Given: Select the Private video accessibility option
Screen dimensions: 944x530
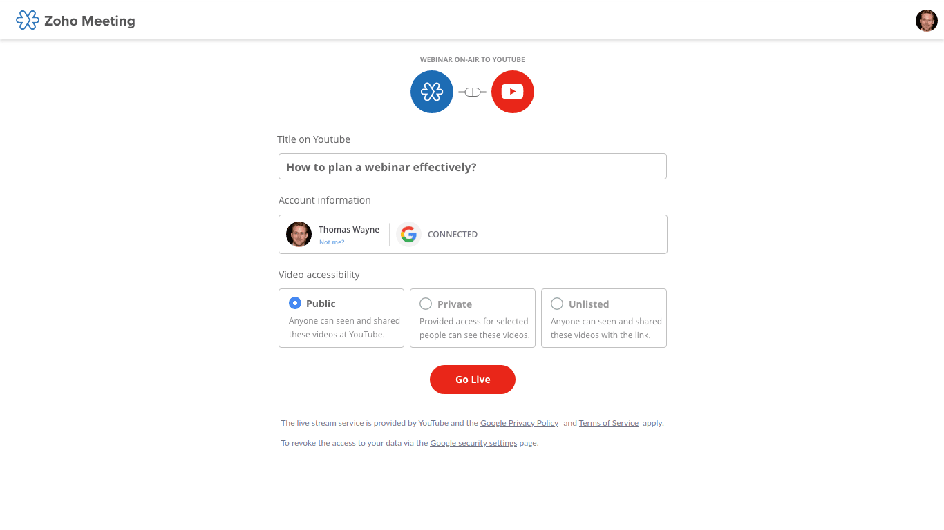Looking at the screenshot, I should pos(425,304).
